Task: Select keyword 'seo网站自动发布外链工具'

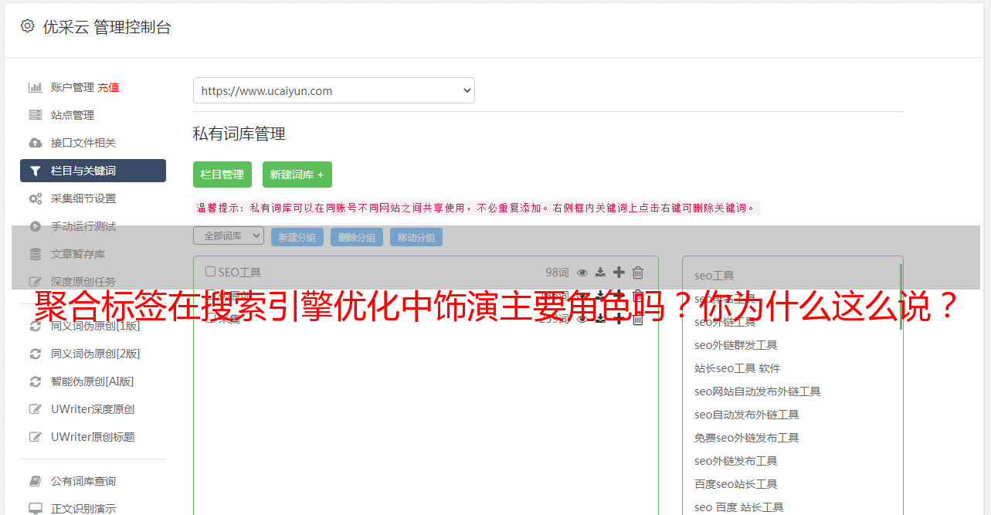Action: [758, 391]
